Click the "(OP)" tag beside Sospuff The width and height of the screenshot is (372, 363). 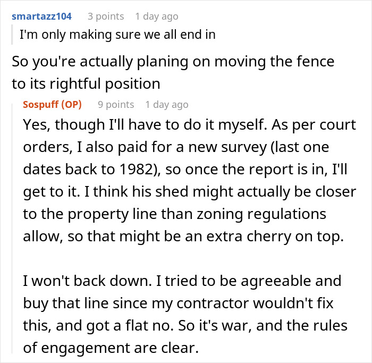pos(72,104)
